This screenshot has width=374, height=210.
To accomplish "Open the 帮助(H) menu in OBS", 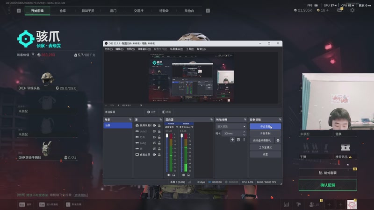I will tap(201, 49).
